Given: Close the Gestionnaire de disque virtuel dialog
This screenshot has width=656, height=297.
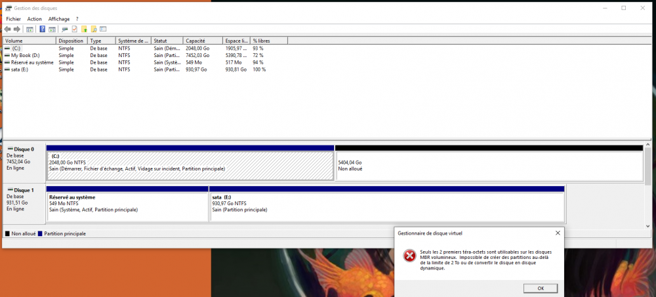Looking at the screenshot, I should [558, 233].
